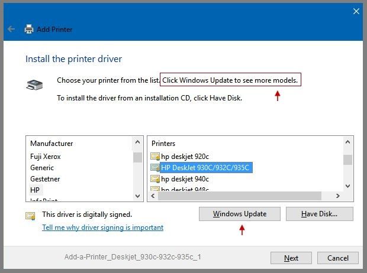Viewport: 367px width, 273px height.
Task: Select Generic in Manufacturer list
Action: pos(42,168)
